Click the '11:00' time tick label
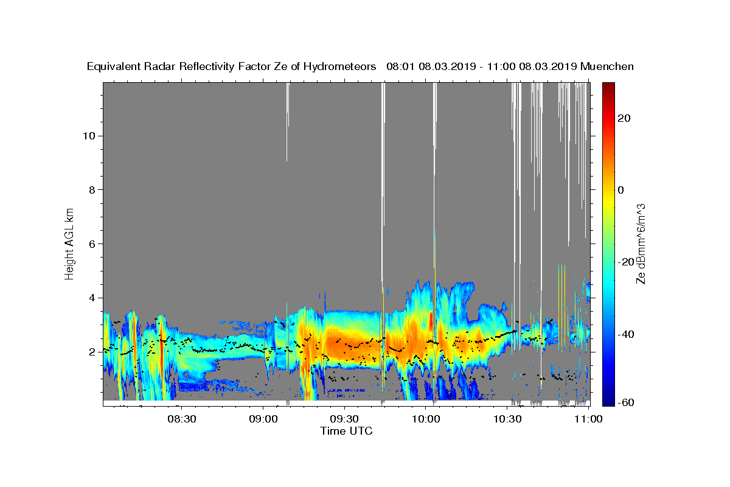Screen dimensions: 730x487 (x=588, y=419)
